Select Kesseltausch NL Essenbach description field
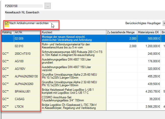 click(85, 15)
